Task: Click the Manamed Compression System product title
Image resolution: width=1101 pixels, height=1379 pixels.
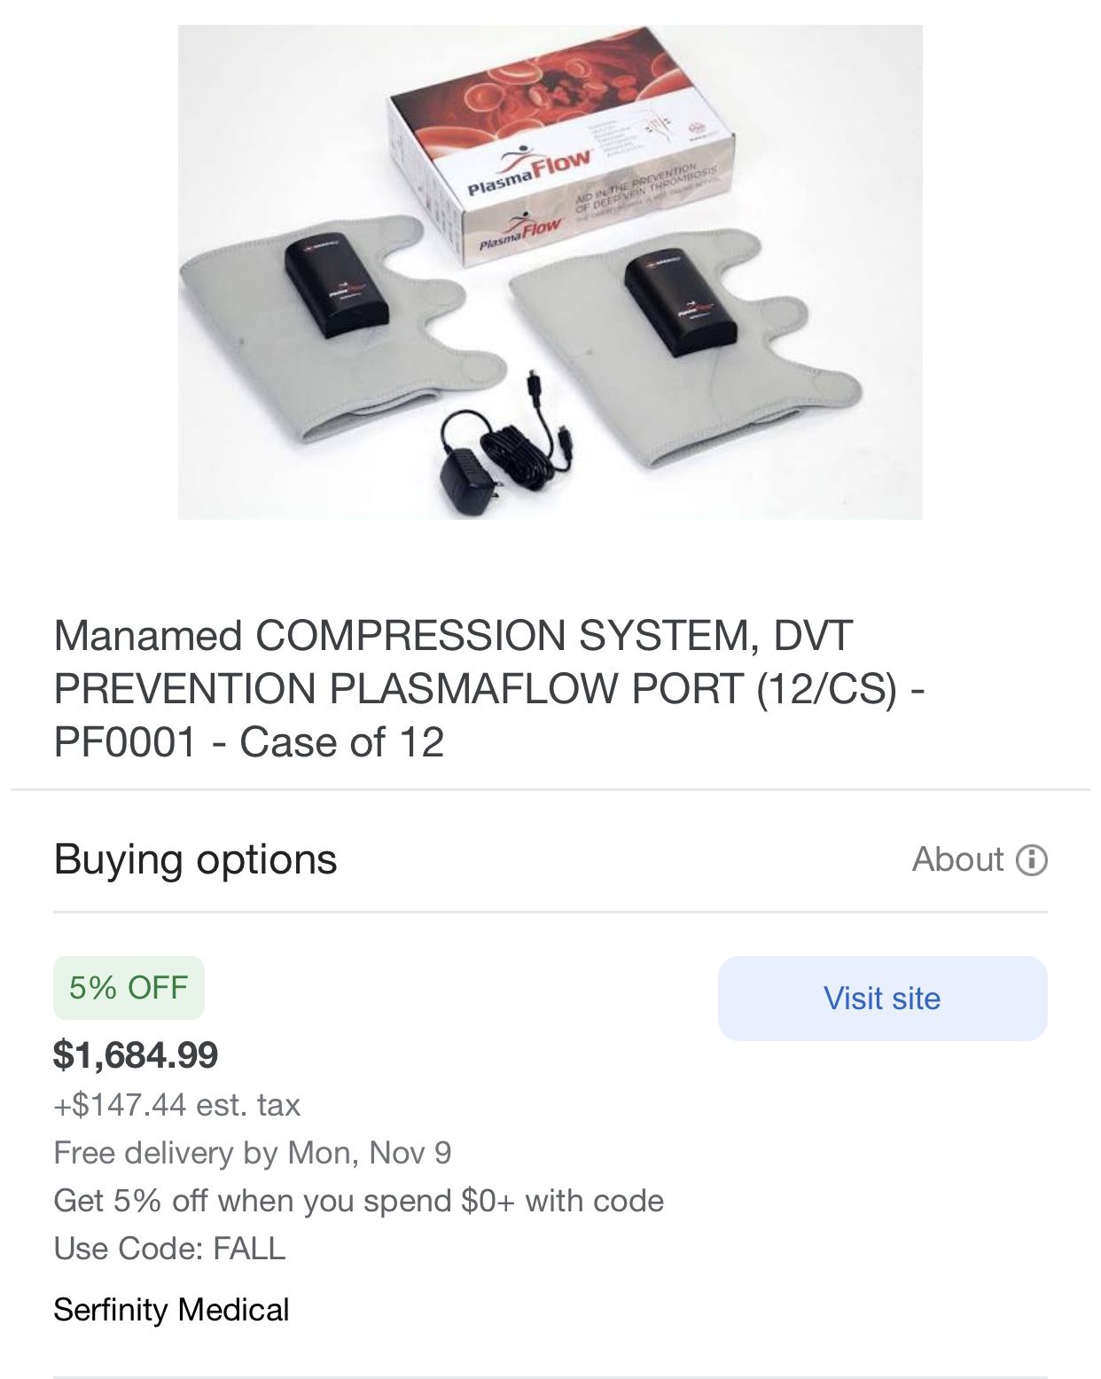Action: click(x=488, y=689)
